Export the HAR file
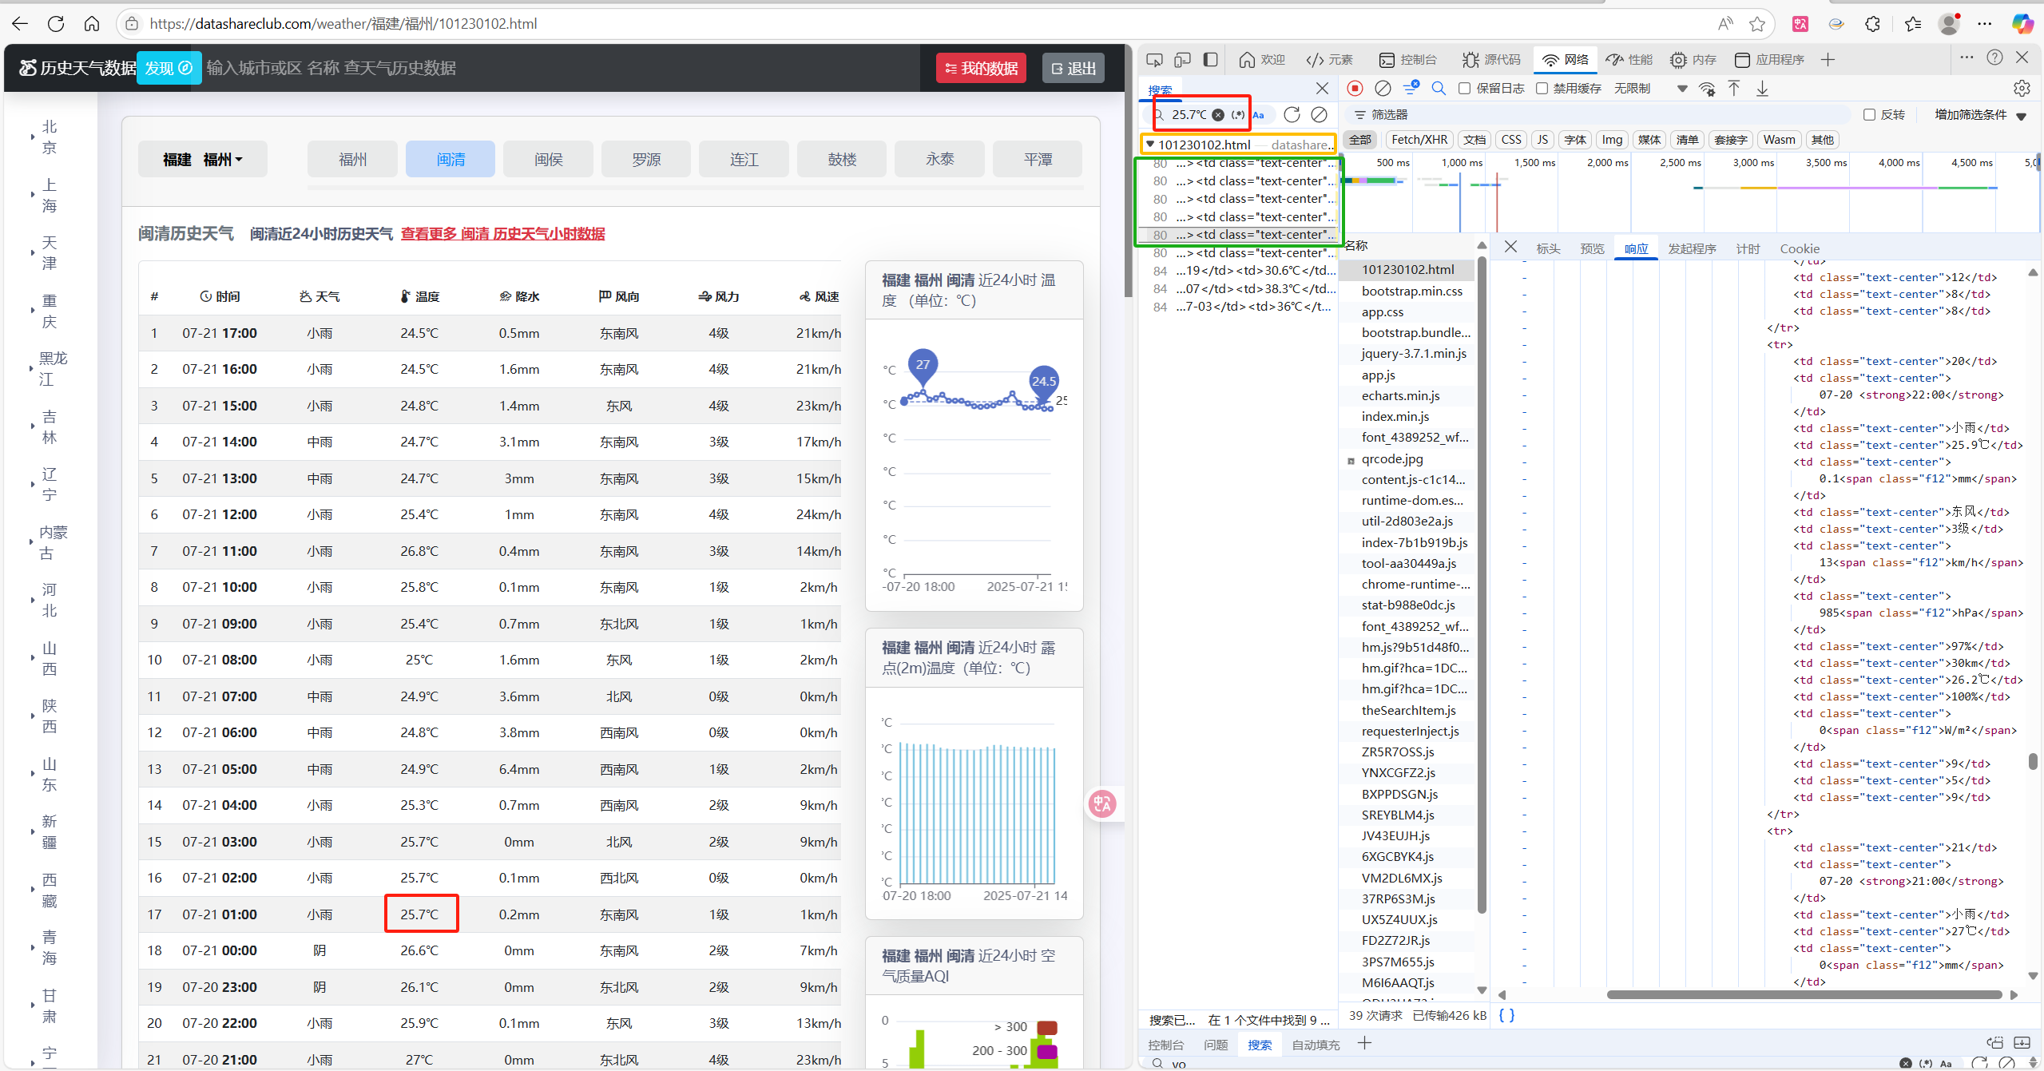The width and height of the screenshot is (2044, 1071). (1762, 88)
